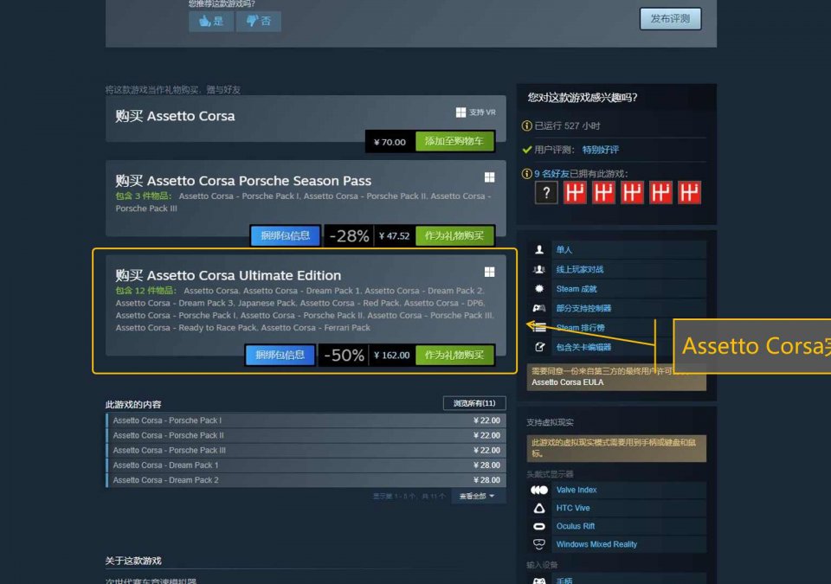Click the online PvP players icon
The width and height of the screenshot is (831, 584).
pyautogui.click(x=539, y=269)
